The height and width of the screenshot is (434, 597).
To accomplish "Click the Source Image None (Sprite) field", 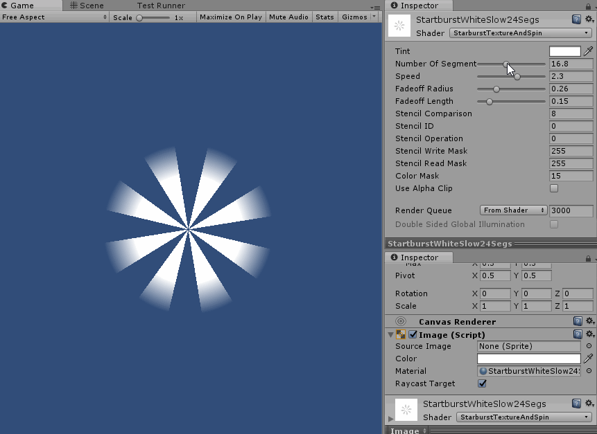I will point(529,346).
